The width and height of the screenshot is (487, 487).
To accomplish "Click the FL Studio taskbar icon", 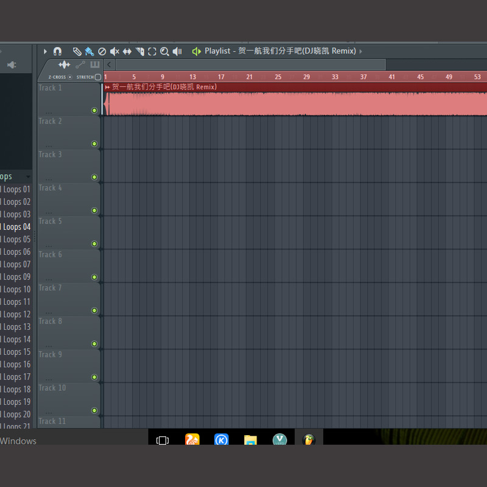I will pyautogui.click(x=309, y=440).
